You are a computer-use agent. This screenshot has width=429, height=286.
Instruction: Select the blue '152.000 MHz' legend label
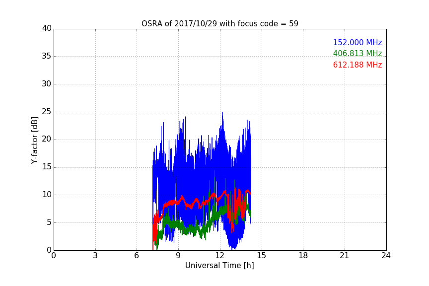(x=357, y=42)
